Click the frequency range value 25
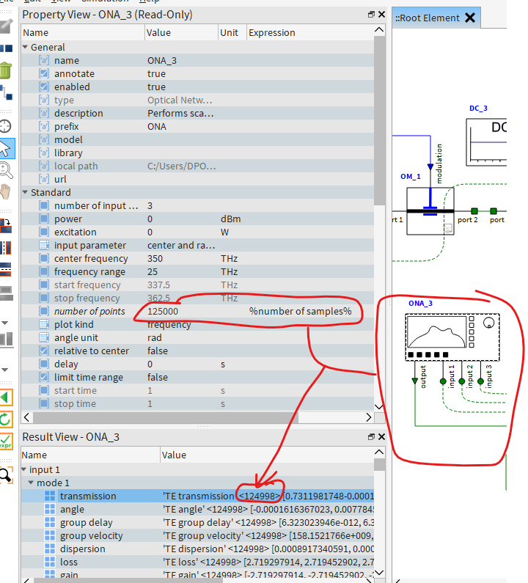Screen dimensions: 528x583 pos(153,271)
